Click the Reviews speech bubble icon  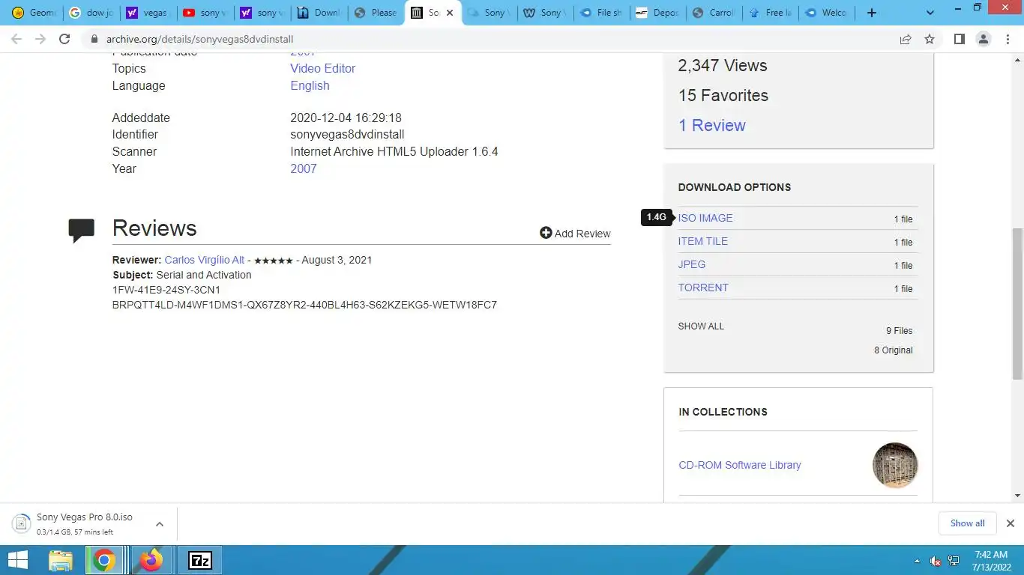[x=81, y=231]
